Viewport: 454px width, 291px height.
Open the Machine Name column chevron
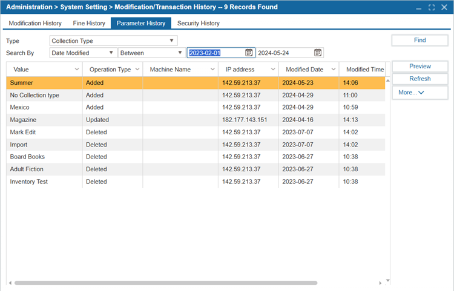tap(212, 69)
